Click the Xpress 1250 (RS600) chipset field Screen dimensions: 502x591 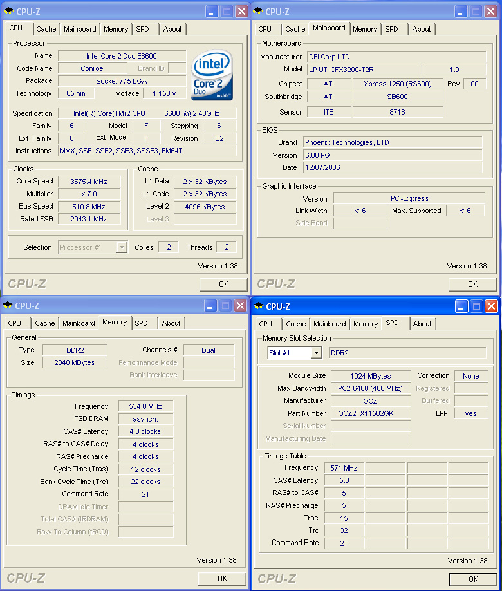(x=398, y=84)
